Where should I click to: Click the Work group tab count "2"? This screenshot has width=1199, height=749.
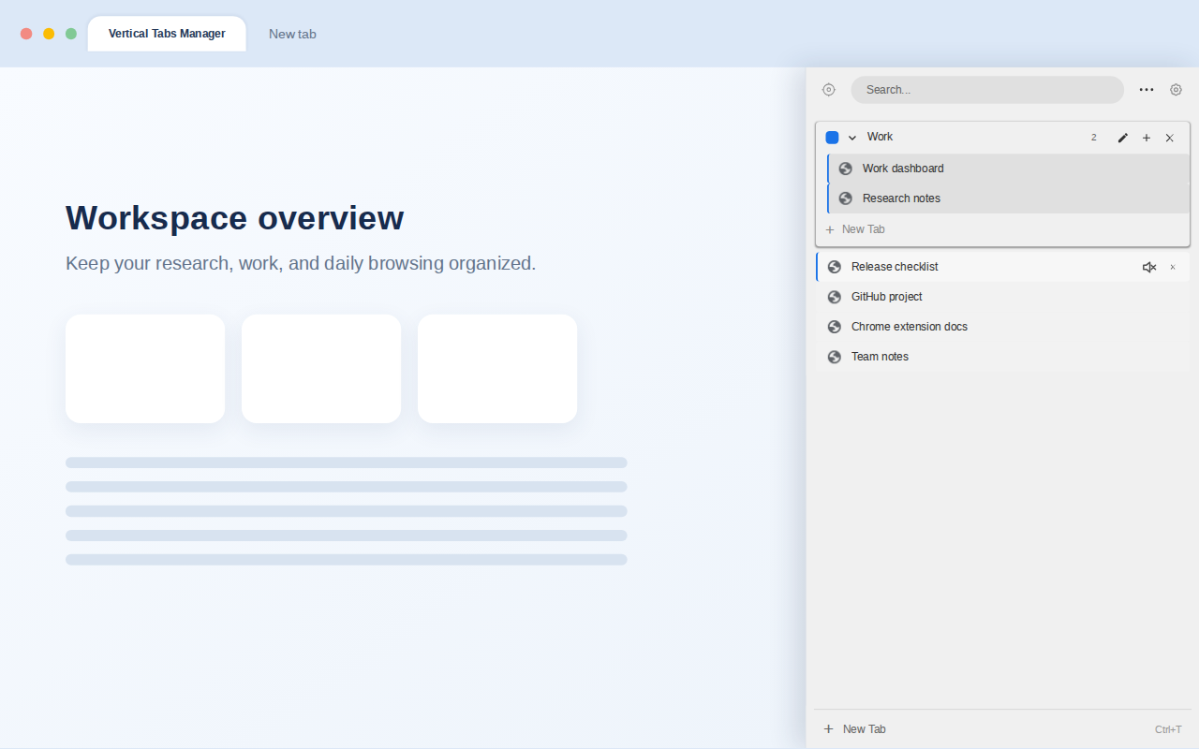1093,138
